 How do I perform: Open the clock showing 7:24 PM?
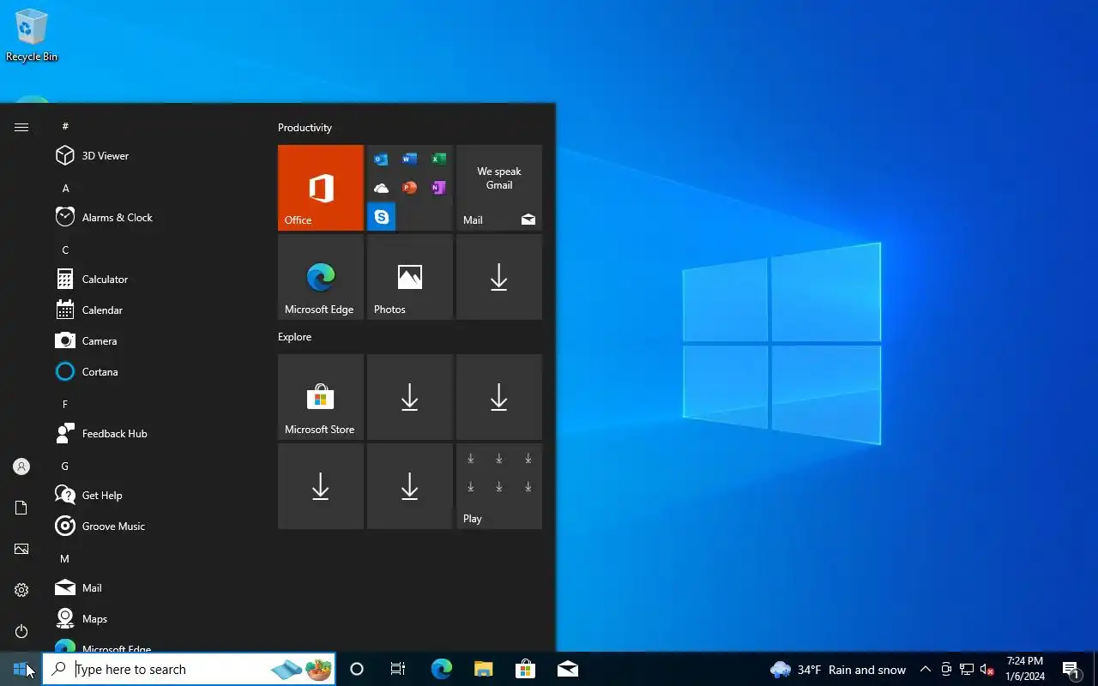[x=1025, y=669]
